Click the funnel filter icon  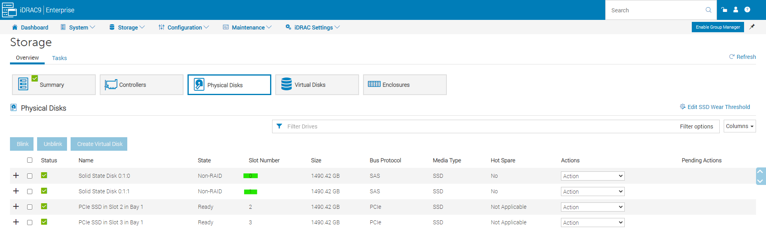(x=279, y=126)
